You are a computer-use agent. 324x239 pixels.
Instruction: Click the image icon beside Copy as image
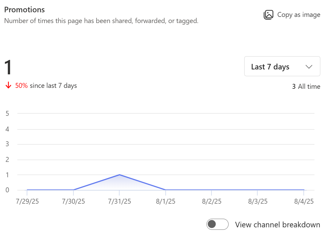click(268, 14)
